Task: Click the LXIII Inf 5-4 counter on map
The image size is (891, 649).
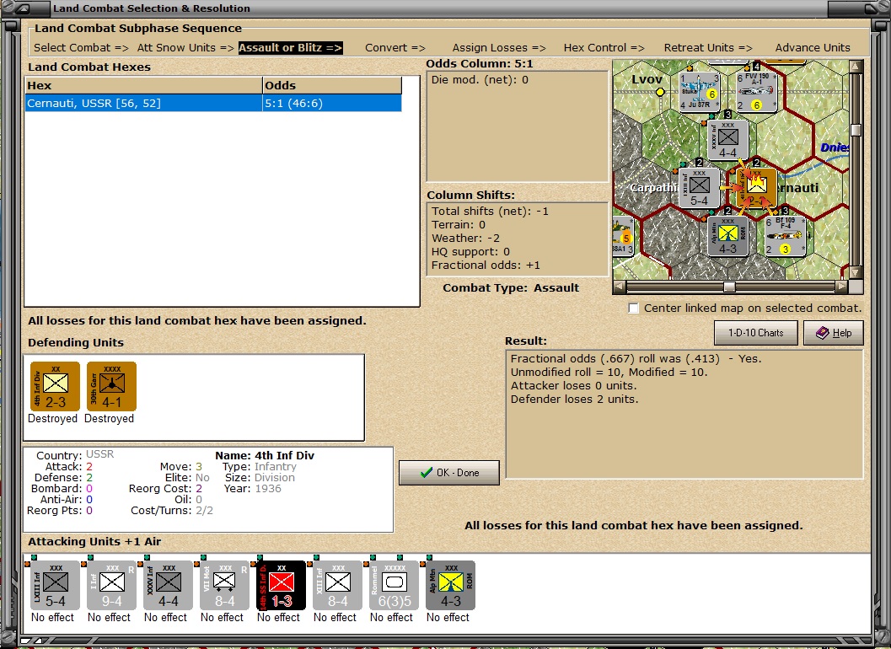Action: click(x=700, y=188)
